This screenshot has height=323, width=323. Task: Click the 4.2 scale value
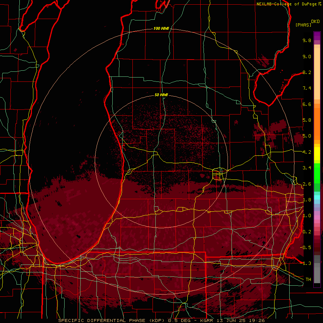(307, 152)
